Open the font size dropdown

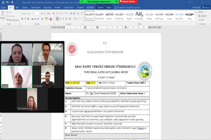pos(39,14)
